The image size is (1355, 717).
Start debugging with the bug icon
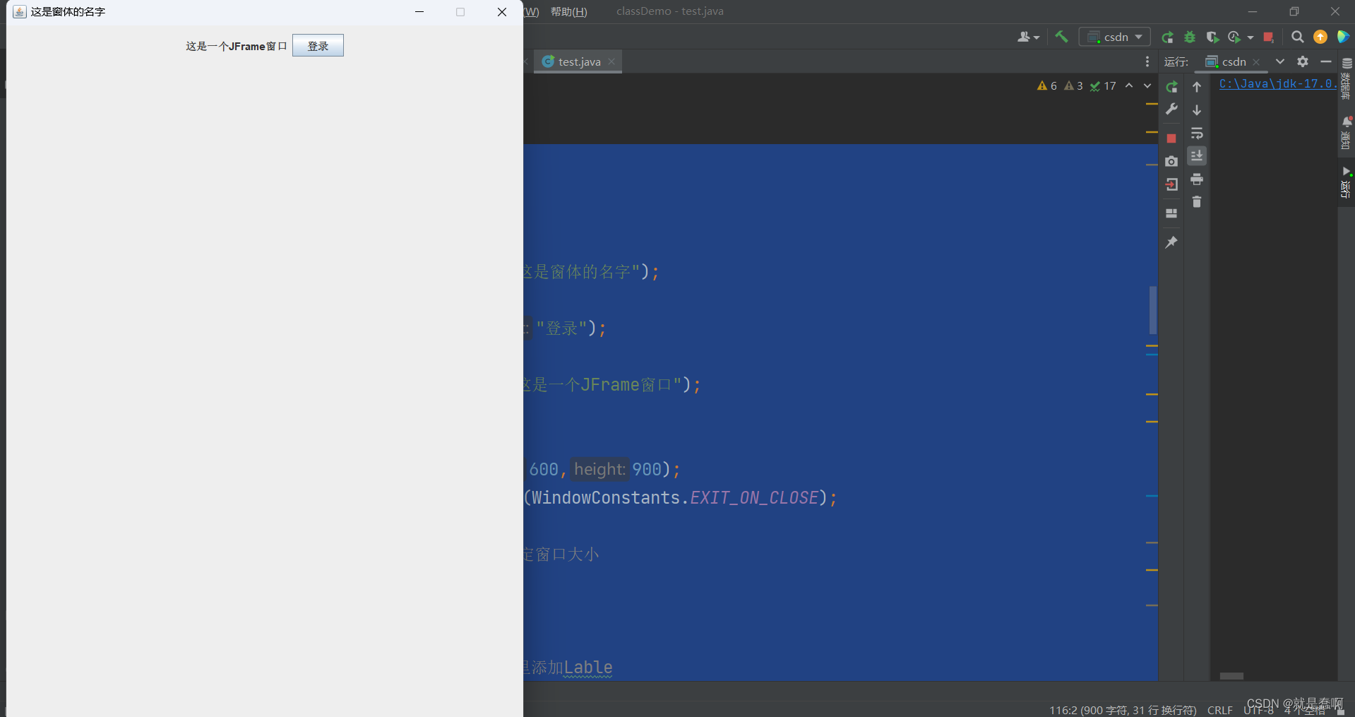coord(1189,37)
